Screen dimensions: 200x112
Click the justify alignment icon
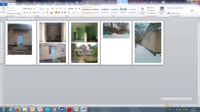pos(65,12)
